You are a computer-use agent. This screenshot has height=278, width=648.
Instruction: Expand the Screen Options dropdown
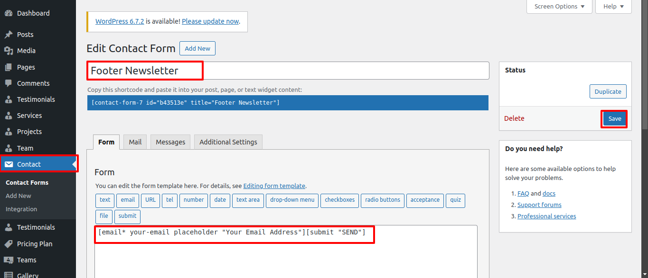559,6
